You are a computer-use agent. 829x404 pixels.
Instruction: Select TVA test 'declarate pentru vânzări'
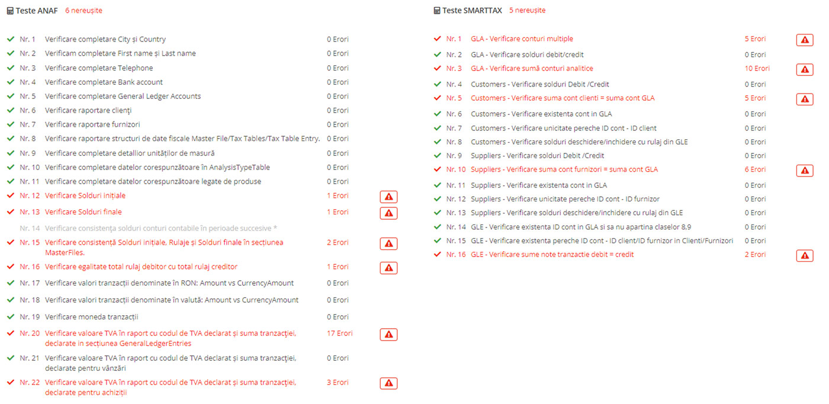pyautogui.click(x=171, y=363)
